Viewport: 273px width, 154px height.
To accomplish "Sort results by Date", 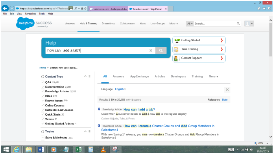I will pos(225,100).
